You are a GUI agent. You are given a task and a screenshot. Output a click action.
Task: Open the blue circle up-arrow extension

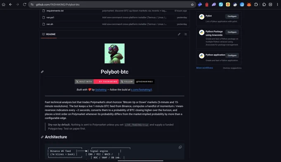242,5
